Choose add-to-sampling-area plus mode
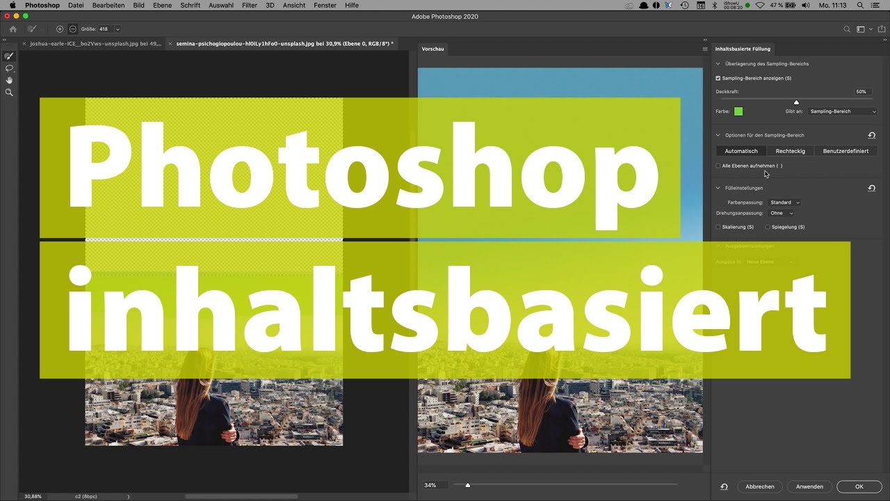Image resolution: width=890 pixels, height=501 pixels. coord(60,29)
